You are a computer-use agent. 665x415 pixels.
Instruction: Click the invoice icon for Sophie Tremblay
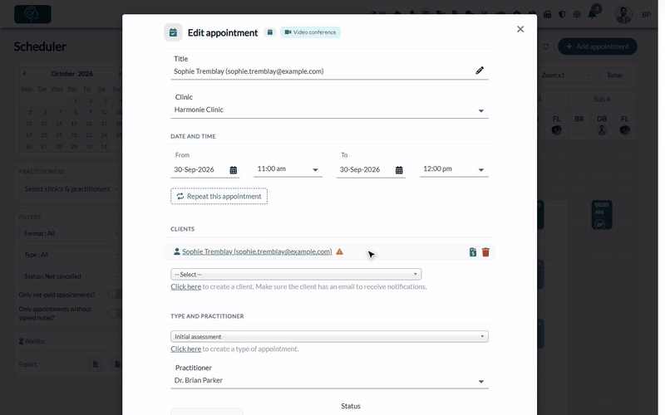point(473,252)
